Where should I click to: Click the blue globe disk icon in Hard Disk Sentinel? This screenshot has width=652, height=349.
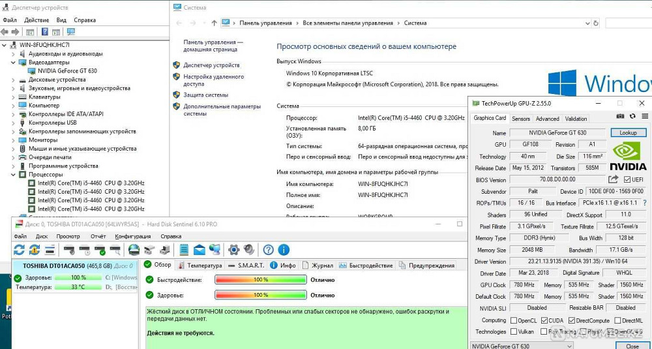click(x=134, y=250)
